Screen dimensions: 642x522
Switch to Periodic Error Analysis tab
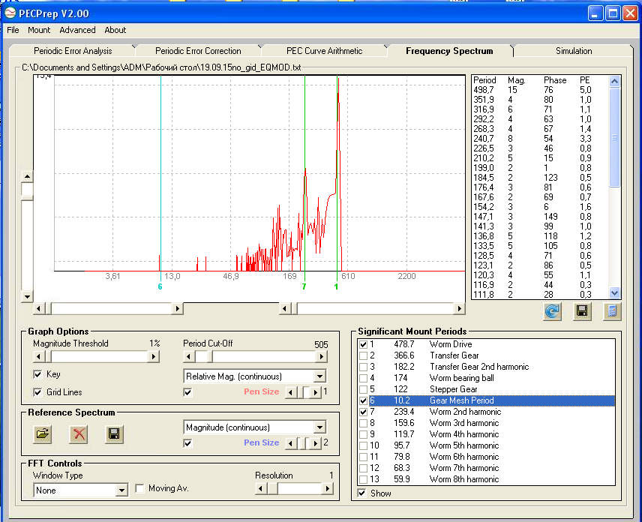click(73, 51)
